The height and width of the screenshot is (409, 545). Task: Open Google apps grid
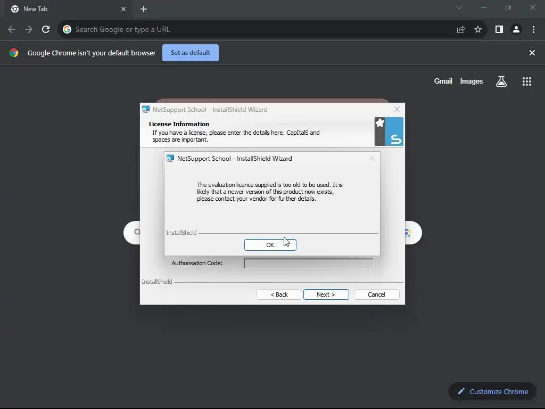point(526,81)
